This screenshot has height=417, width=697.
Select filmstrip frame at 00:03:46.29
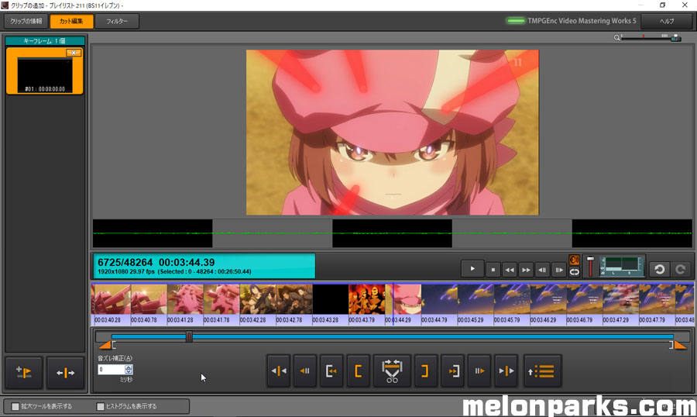coord(548,299)
